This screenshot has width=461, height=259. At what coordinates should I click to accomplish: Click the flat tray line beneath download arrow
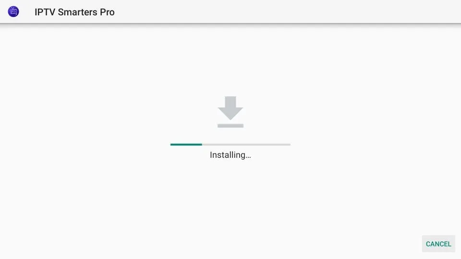(230, 126)
